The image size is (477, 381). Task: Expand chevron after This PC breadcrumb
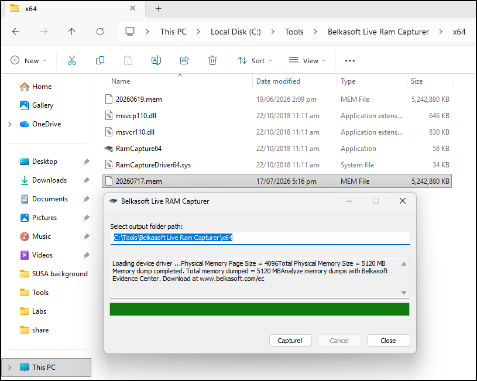pyautogui.click(x=198, y=32)
